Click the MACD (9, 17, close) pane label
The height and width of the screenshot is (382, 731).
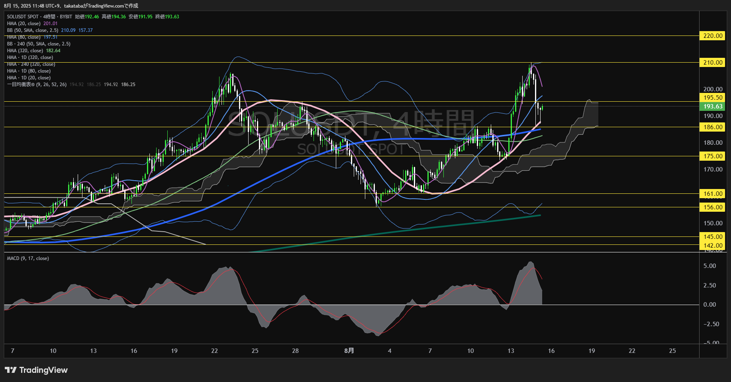pyautogui.click(x=28, y=258)
